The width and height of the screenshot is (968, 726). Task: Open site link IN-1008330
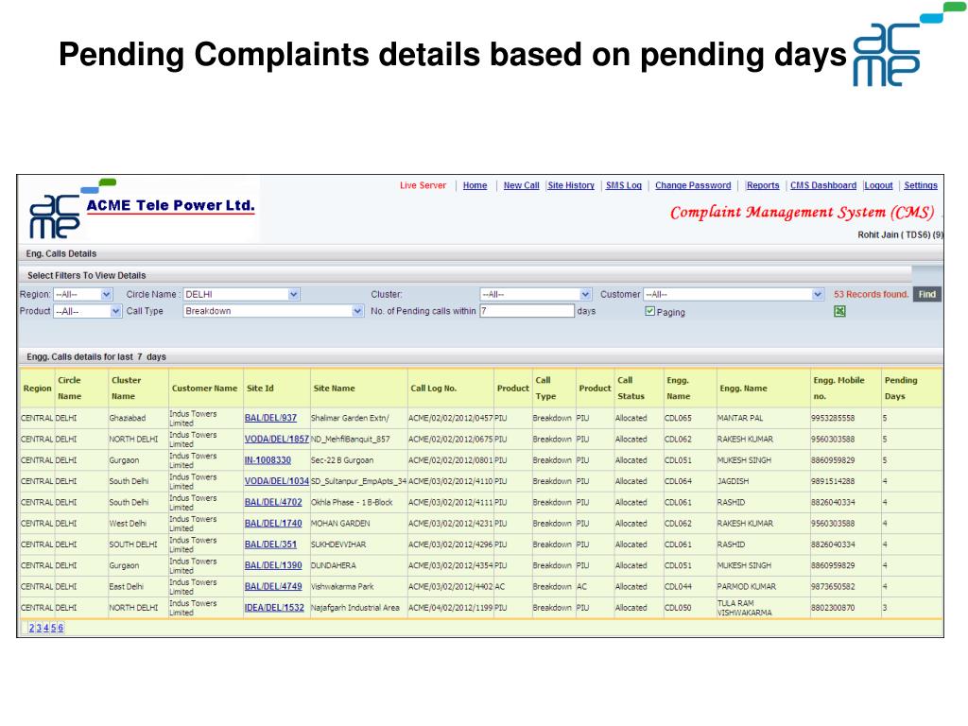point(268,460)
